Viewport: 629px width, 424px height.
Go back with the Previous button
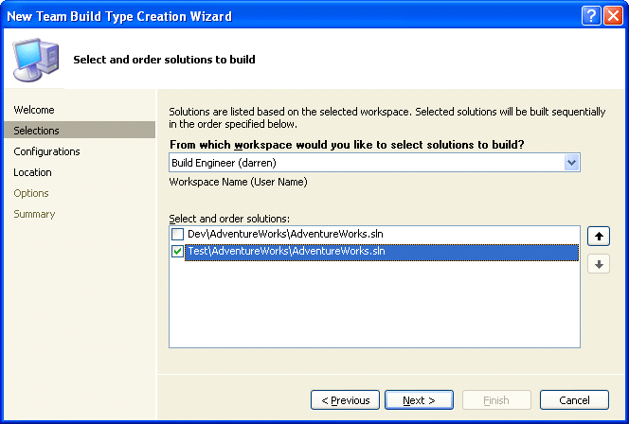click(x=345, y=400)
